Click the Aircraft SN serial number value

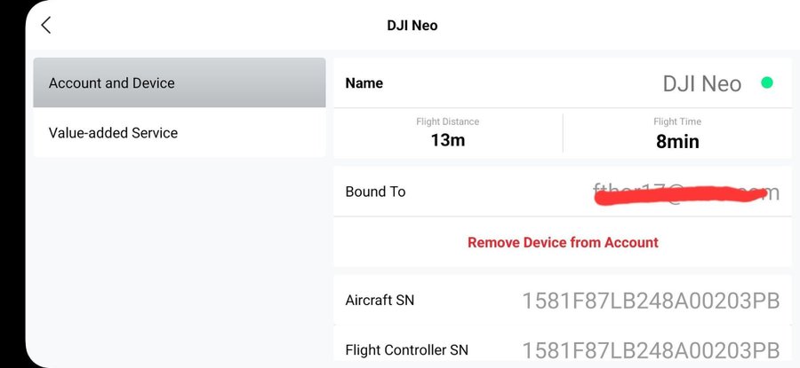tap(651, 301)
